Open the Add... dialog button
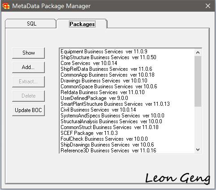Viewport: 216px width, 190px height. point(28,67)
